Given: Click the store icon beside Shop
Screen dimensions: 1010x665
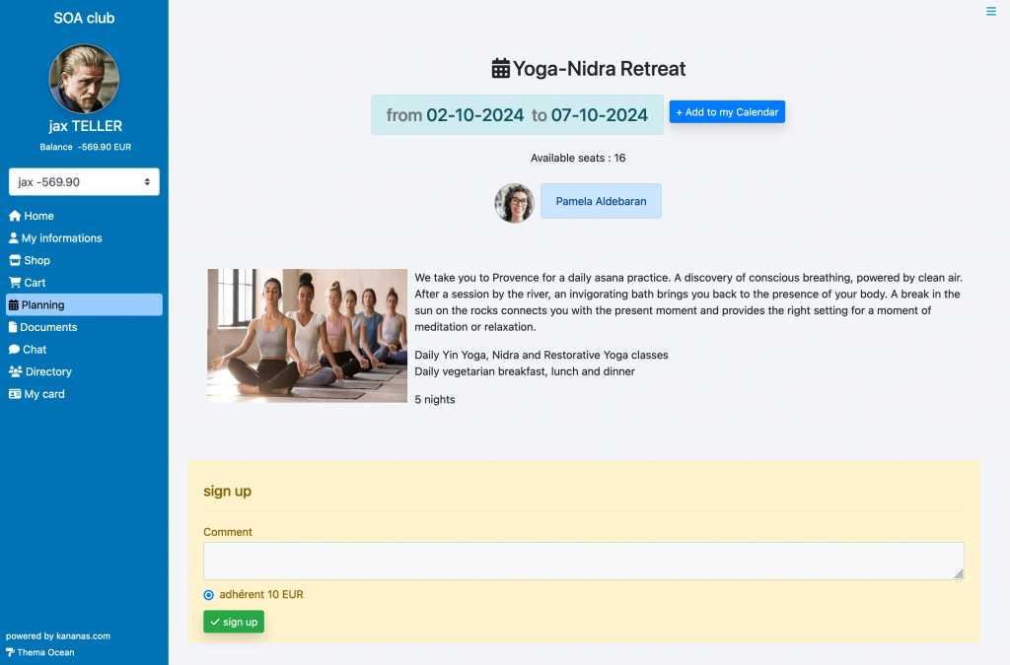Looking at the screenshot, I should 15,260.
